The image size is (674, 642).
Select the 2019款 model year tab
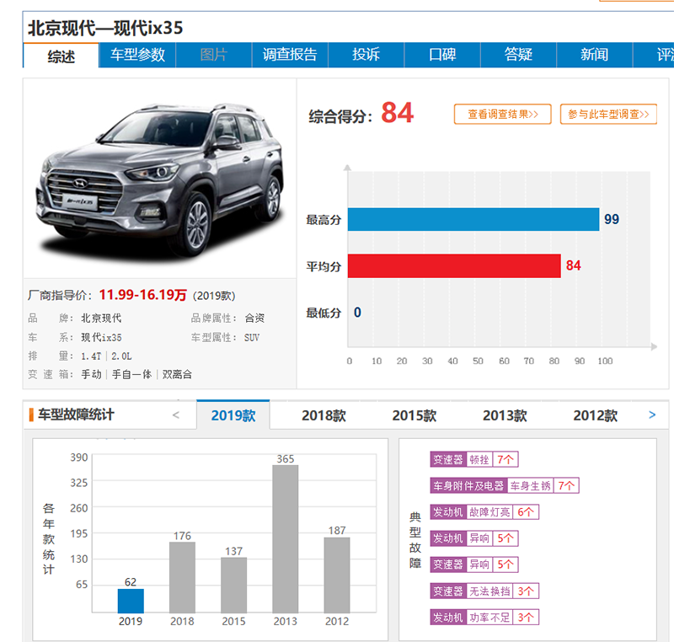coord(233,415)
